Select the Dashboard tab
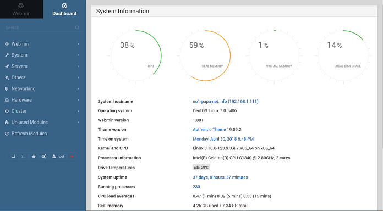Viewport: 383px width, 211px height. [x=64, y=9]
